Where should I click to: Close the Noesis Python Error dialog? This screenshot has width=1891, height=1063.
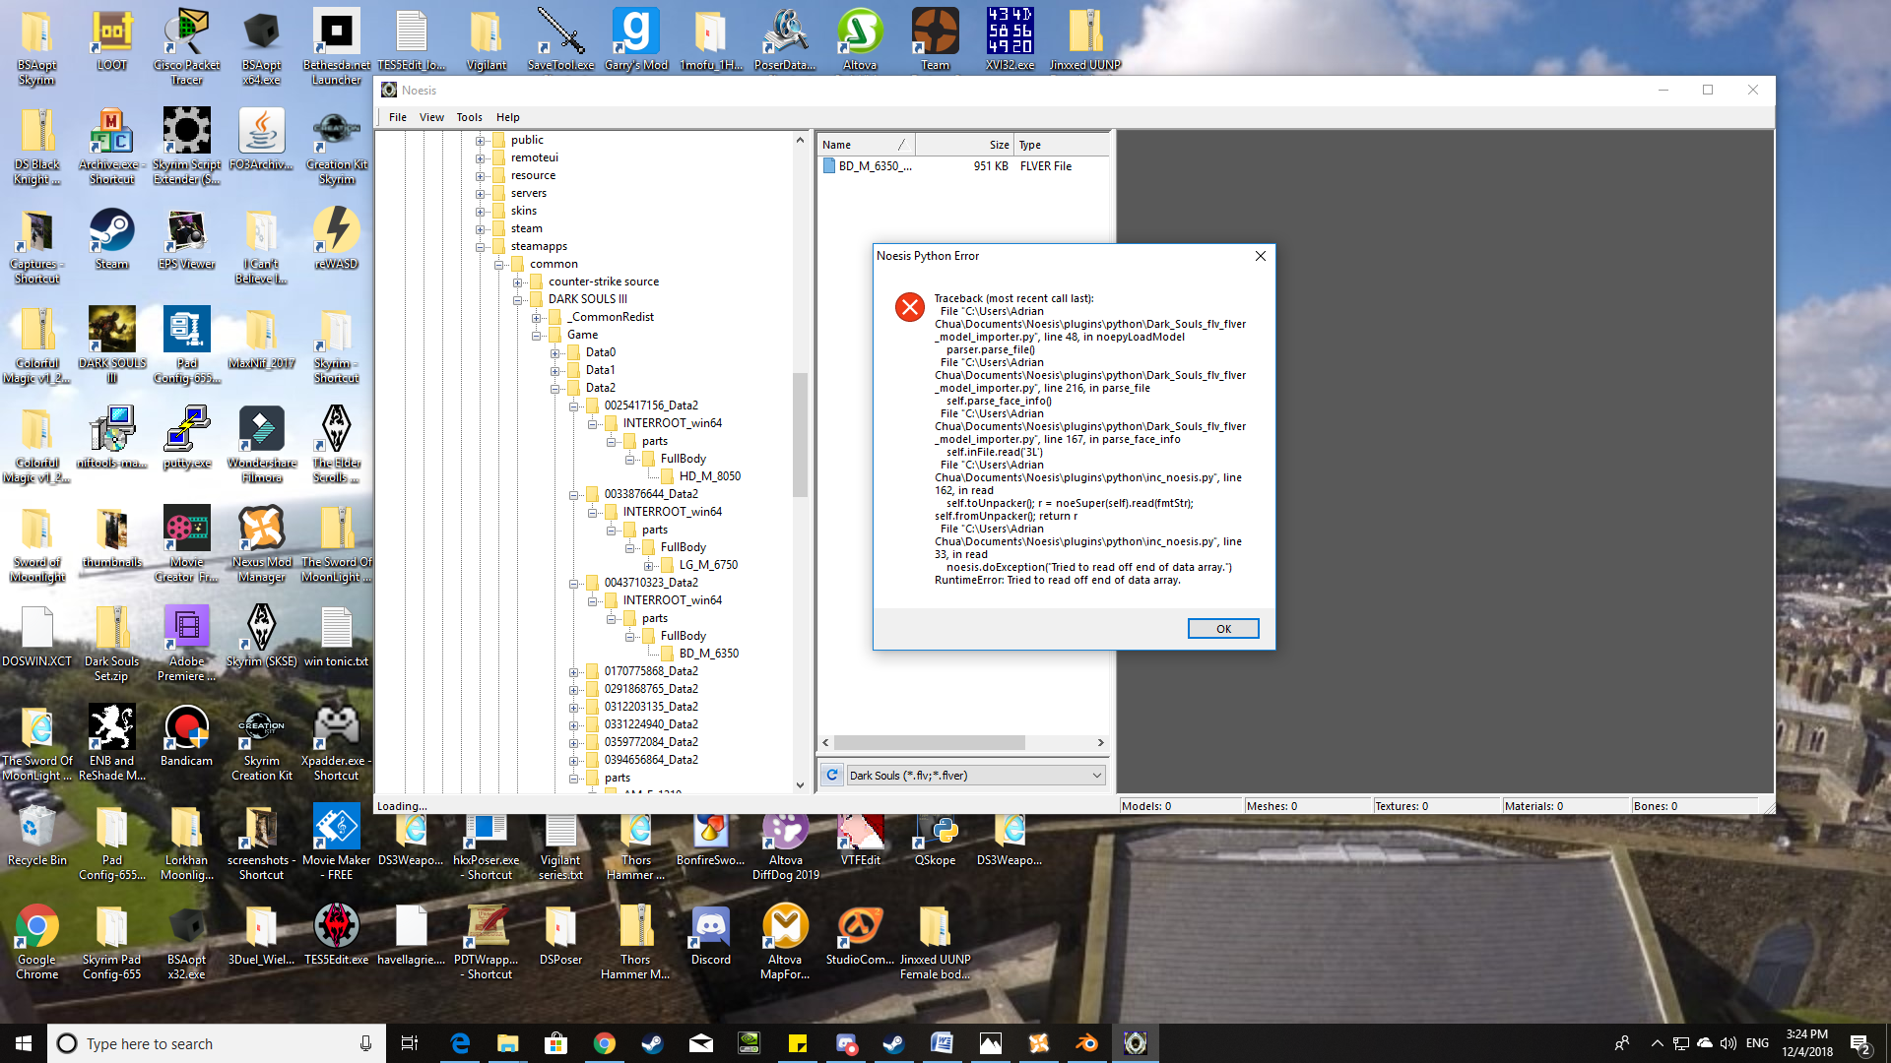click(1261, 256)
